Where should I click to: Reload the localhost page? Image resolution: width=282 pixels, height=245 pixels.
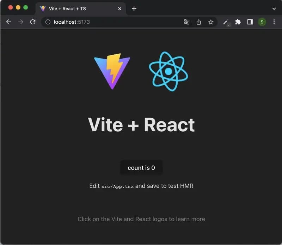[33, 22]
